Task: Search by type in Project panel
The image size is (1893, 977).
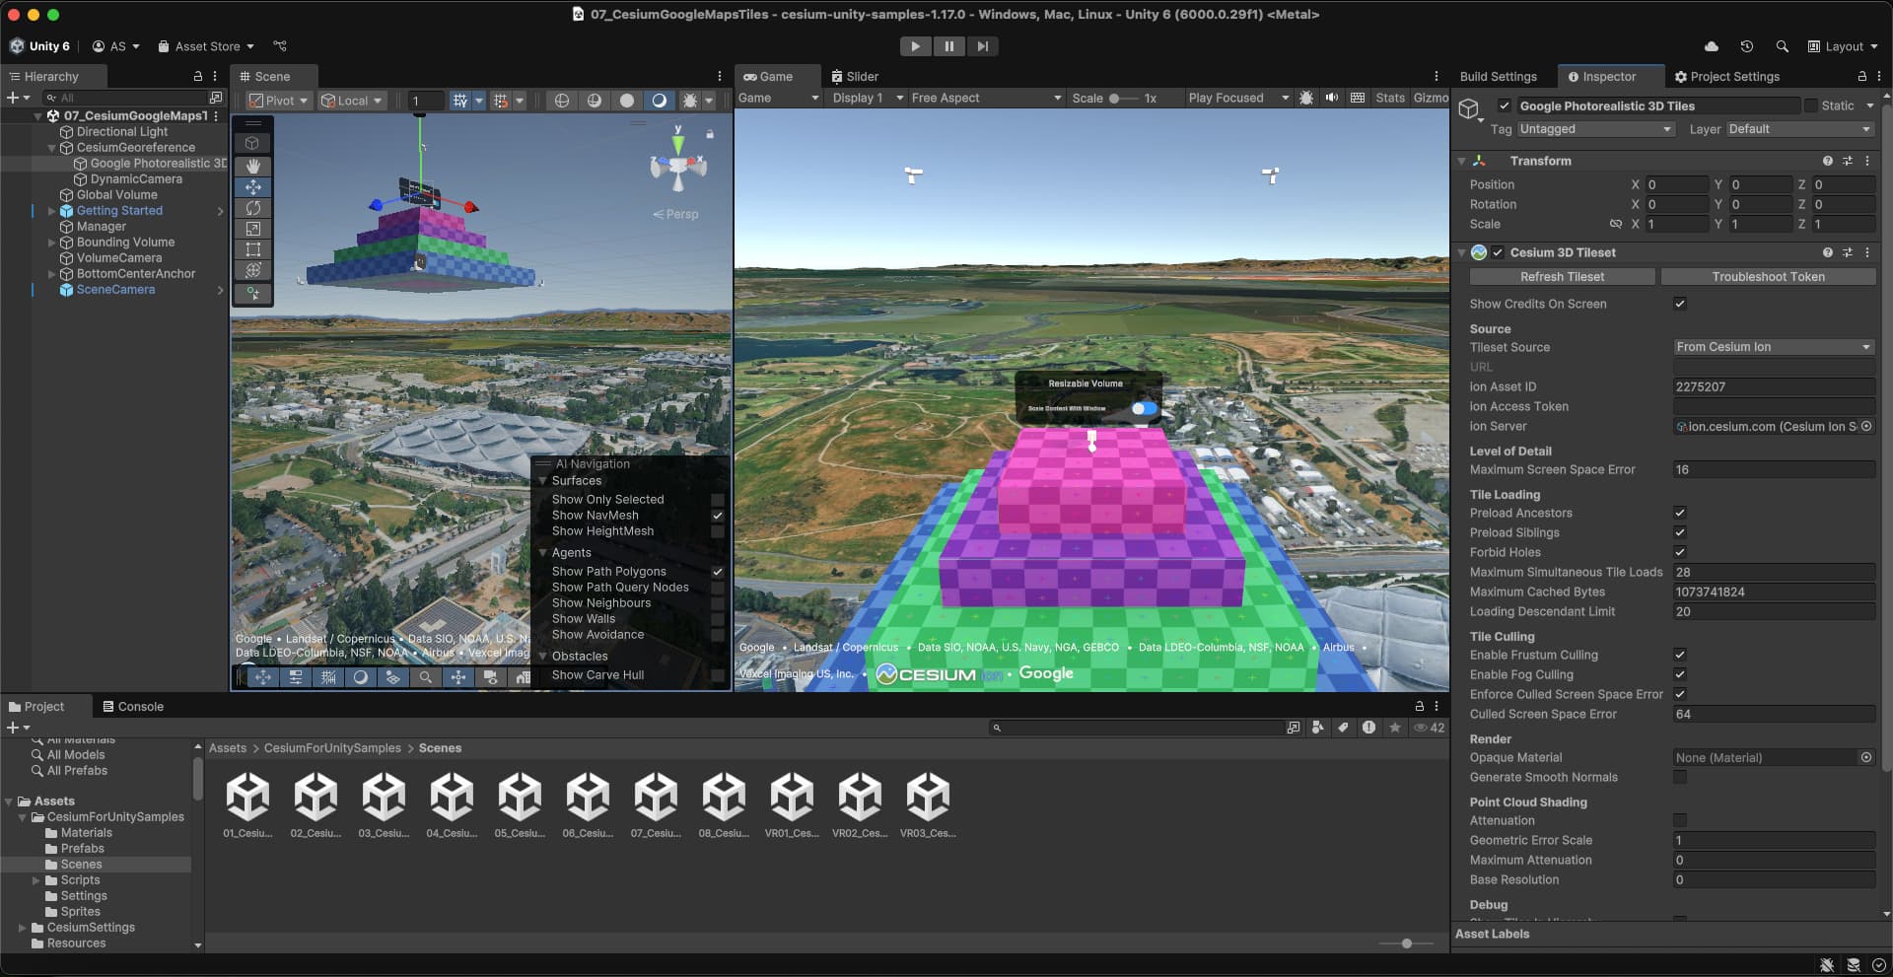Action: point(1318,728)
